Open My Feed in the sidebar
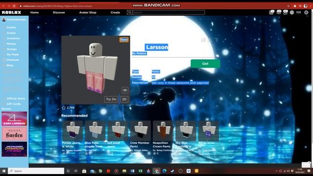The width and height of the screenshot is (313, 176). coord(12,54)
